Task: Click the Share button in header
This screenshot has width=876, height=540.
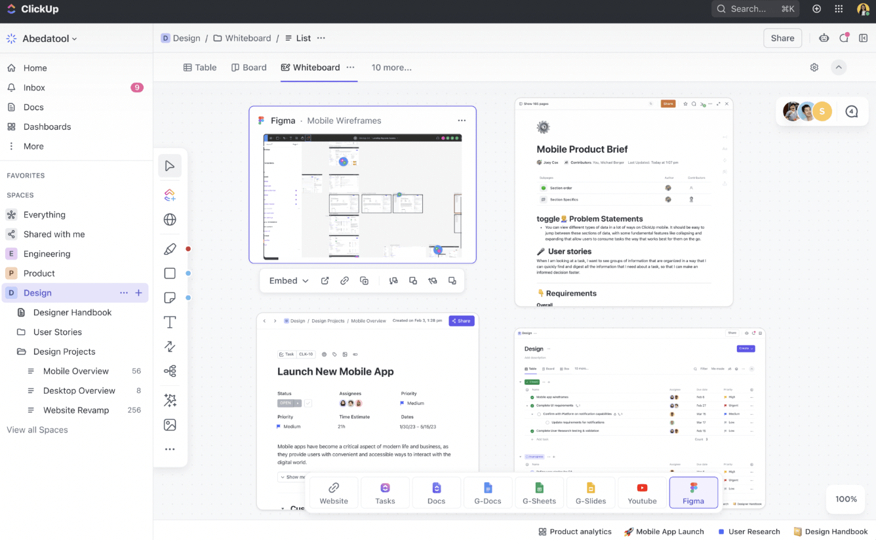Action: [782, 38]
